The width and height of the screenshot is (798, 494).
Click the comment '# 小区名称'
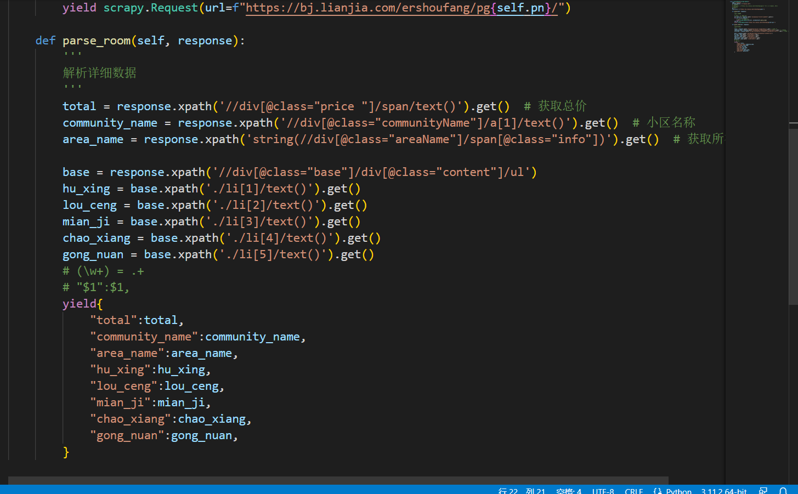click(x=664, y=123)
